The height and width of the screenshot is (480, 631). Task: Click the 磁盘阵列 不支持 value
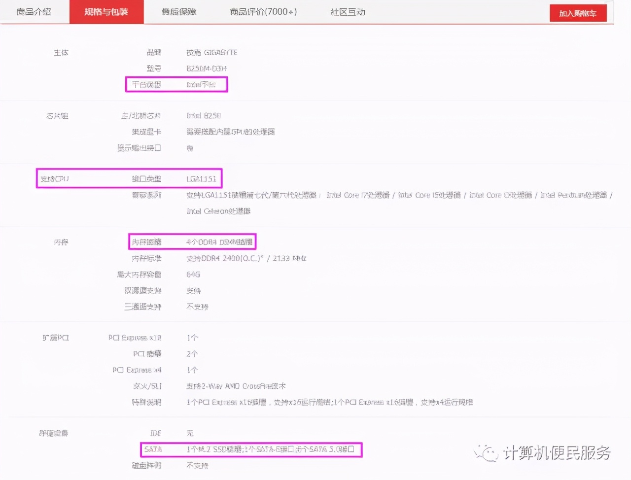tap(197, 465)
